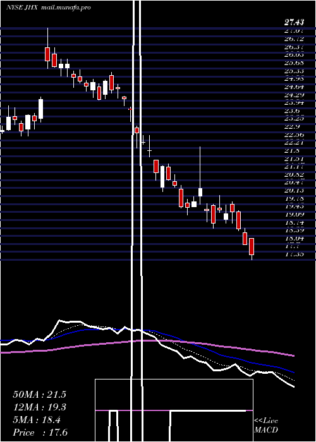Click the 20.82 price axis label

(294, 175)
